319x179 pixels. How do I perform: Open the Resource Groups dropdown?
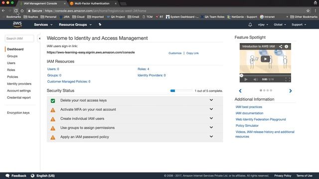point(75,24)
